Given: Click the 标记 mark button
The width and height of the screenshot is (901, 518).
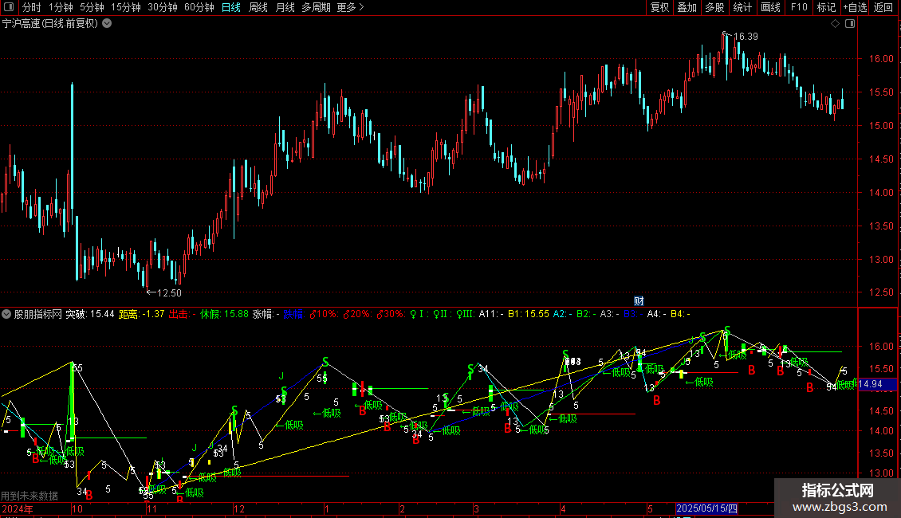Looking at the screenshot, I should coord(826,7).
